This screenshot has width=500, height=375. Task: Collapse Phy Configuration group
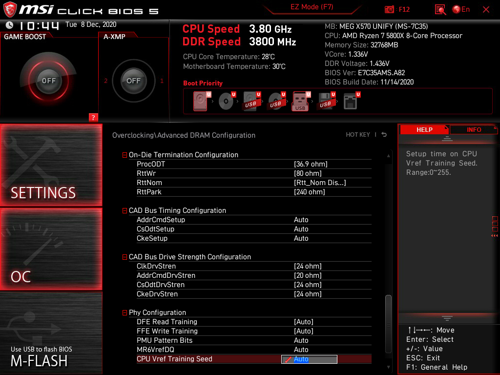tap(125, 313)
